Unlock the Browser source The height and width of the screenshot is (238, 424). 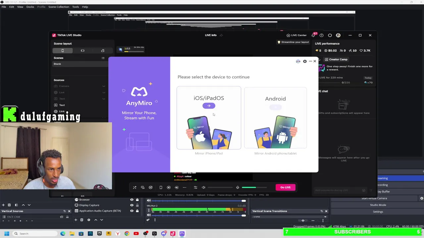tap(137, 200)
